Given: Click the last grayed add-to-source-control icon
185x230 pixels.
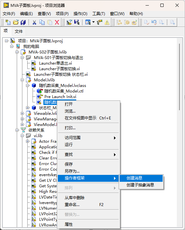Looking at the screenshot, I should tap(173, 22).
